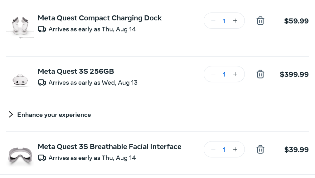Viewport: 315px width, 178px height.
Task: Remove Meta Quest 3S 256GB with trash icon
Action: coord(260,74)
